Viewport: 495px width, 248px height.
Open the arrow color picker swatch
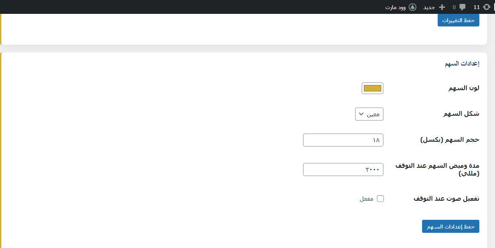pyautogui.click(x=372, y=88)
